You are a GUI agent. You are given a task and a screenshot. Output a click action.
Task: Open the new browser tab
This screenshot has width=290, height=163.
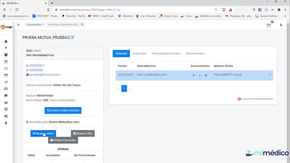52,3
